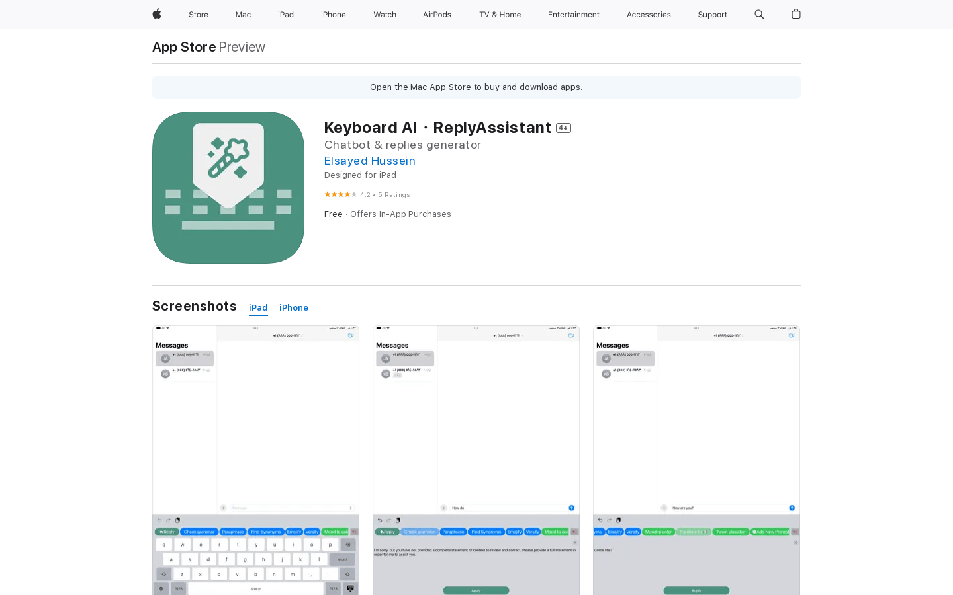The image size is (953, 595).
Task: Tap the Apply button in the middle screenshot
Action: coord(476,590)
